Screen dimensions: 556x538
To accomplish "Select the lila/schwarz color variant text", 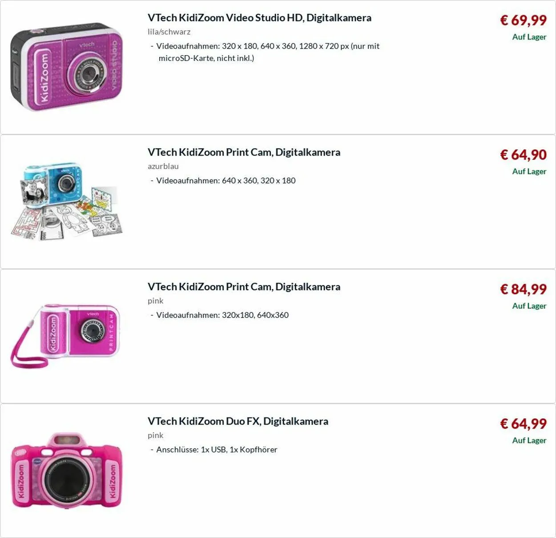I will tap(169, 32).
